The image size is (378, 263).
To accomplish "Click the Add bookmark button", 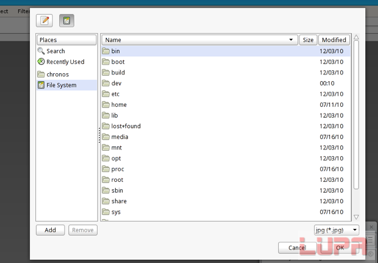I will (x=50, y=230).
